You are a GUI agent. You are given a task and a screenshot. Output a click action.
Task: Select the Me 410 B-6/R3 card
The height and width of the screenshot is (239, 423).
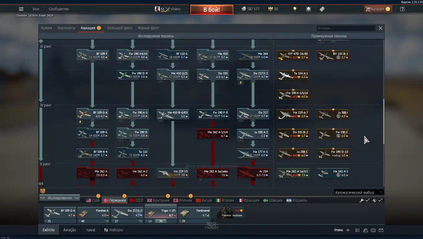tap(173, 114)
